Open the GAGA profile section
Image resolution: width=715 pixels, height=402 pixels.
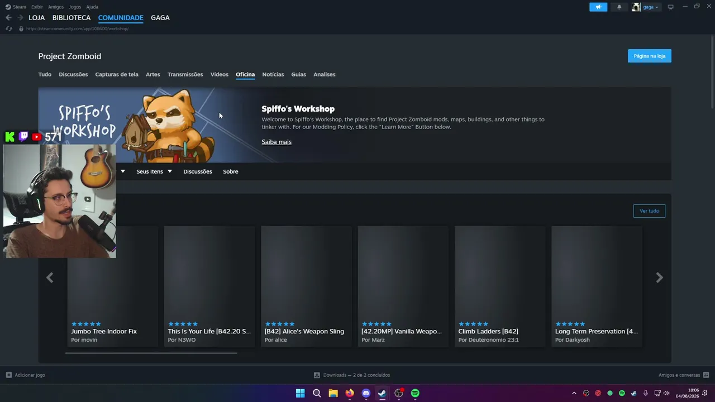160,18
